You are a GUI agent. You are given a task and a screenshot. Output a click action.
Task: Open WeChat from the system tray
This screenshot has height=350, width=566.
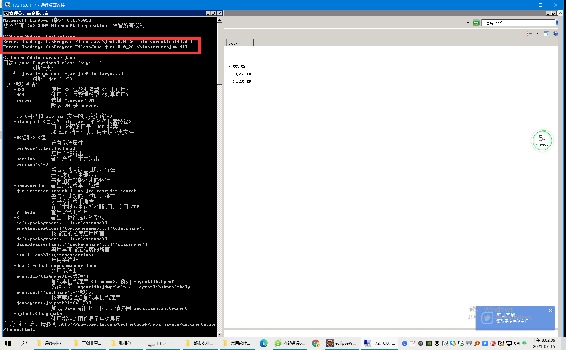pyautogui.click(x=525, y=343)
